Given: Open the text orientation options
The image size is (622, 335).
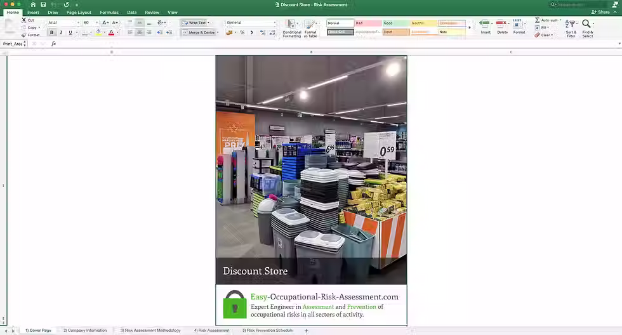Looking at the screenshot, I should click(x=161, y=23).
